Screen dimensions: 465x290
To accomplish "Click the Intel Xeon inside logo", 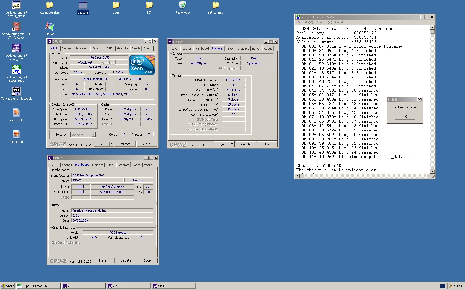I will (x=142, y=65).
